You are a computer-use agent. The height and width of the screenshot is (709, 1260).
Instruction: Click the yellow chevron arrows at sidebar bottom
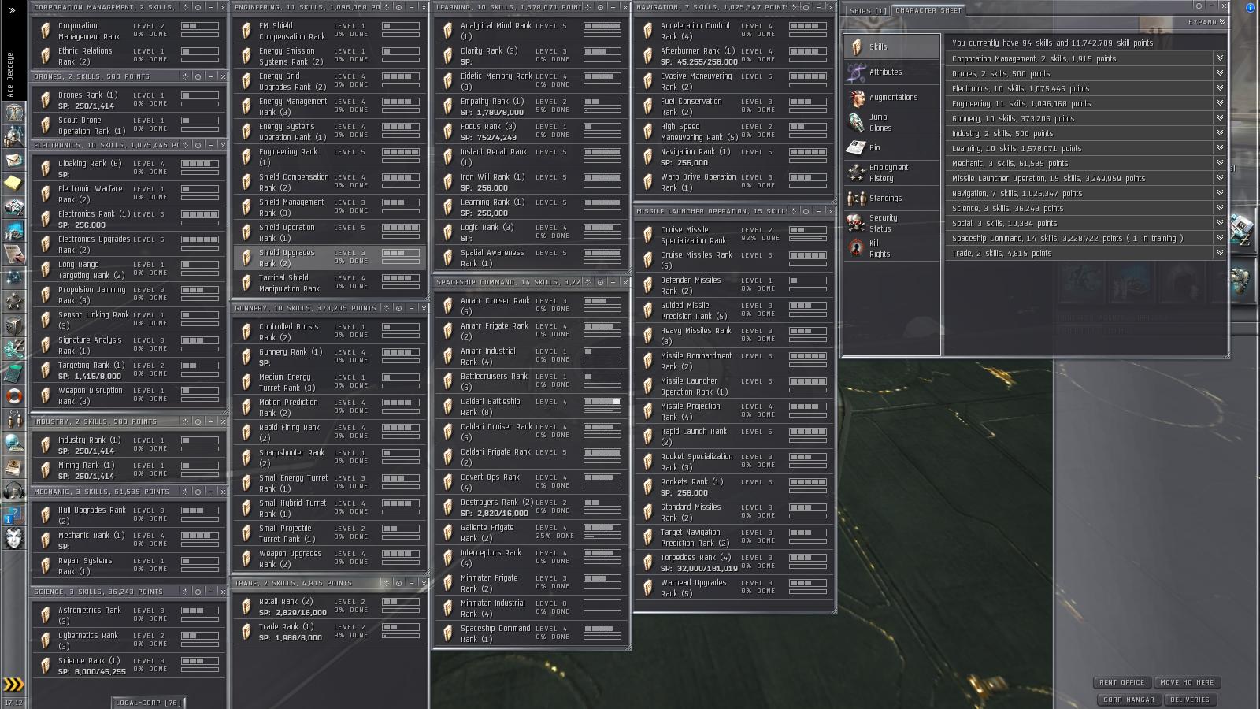pyautogui.click(x=13, y=685)
